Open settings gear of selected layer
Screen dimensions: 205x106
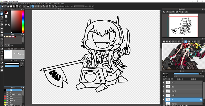(x=201, y=99)
